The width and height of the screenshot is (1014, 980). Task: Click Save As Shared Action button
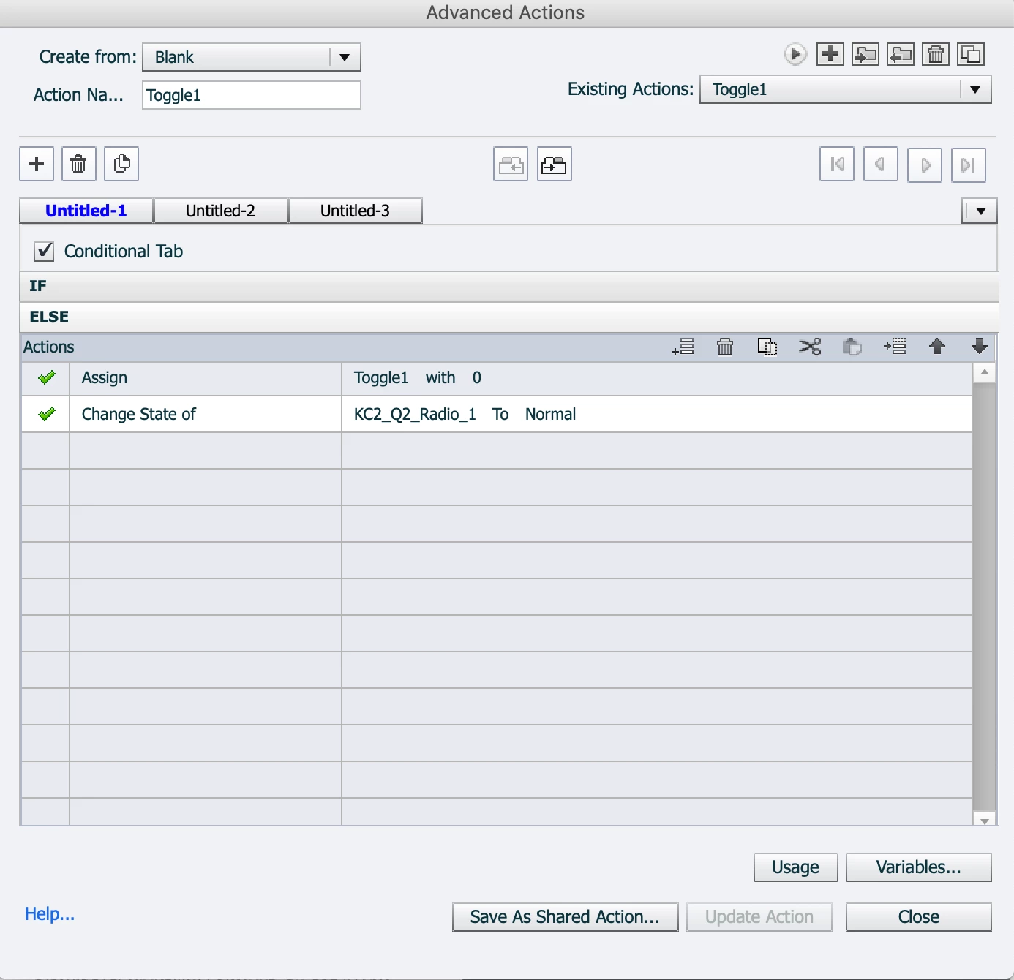pos(565,917)
